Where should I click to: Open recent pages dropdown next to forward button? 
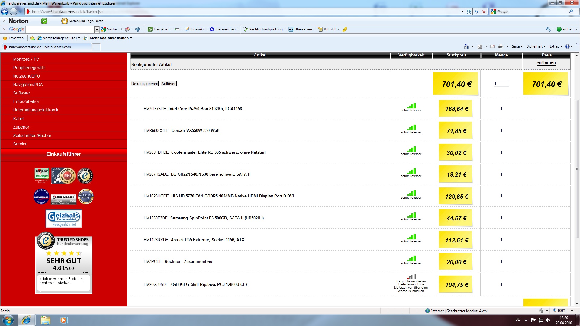pos(20,12)
